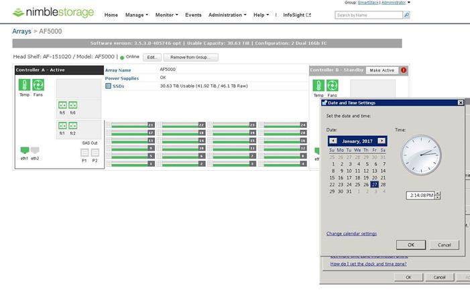Select January 15 in calendar

[332, 177]
